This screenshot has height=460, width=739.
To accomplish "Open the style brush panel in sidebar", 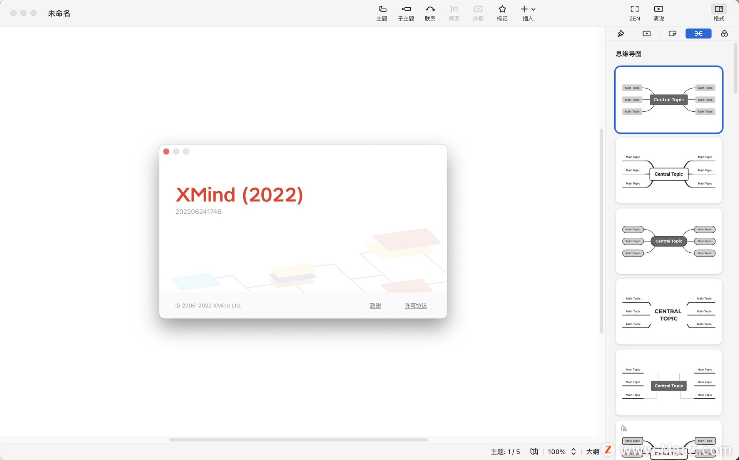I will [620, 34].
